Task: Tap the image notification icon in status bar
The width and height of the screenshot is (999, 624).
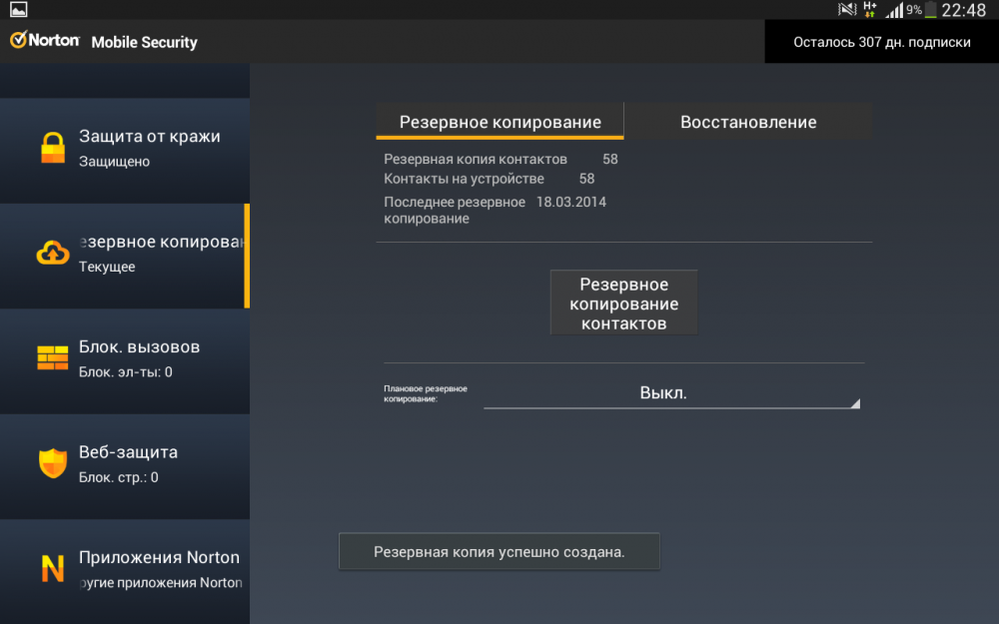Action: (18, 10)
